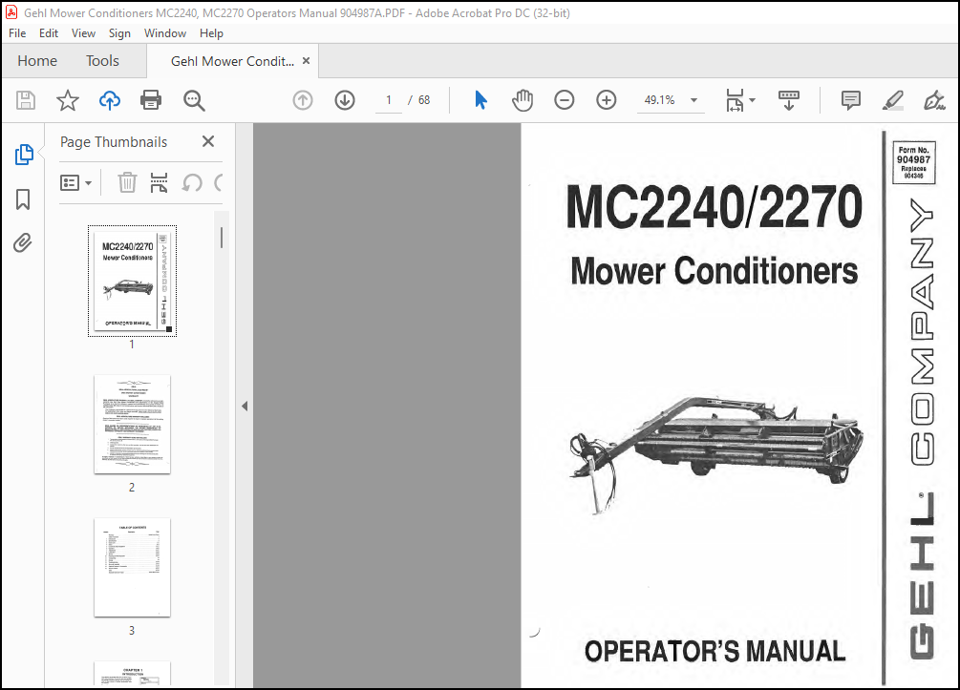Click the MC2240/2270 heading on the page
This screenshot has width=960, height=690.
[714, 207]
